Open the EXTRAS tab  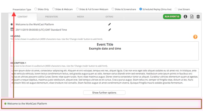109,17
